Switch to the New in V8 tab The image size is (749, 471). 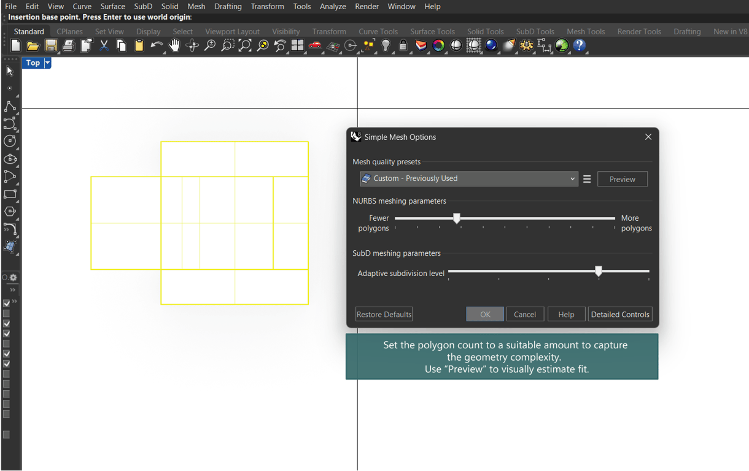[731, 31]
